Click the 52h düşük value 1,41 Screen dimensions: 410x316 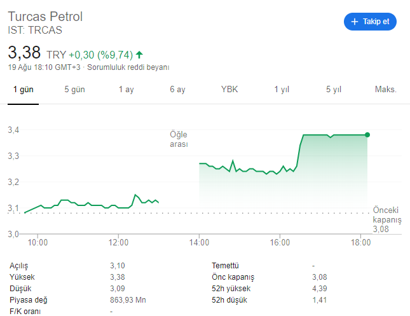click(x=320, y=299)
